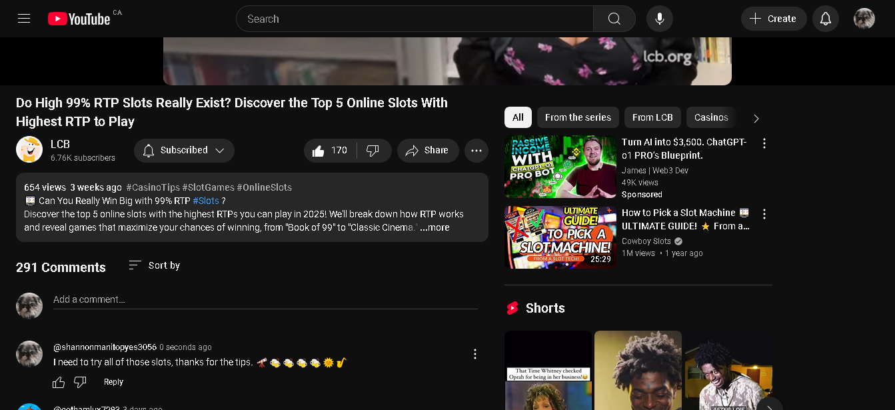
Task: Reply to shannonmanitopyes3056's comment
Action: coord(113,382)
